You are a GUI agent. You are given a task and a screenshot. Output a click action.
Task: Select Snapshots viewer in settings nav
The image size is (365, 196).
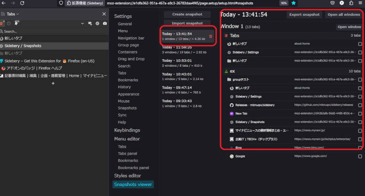pos(133,184)
